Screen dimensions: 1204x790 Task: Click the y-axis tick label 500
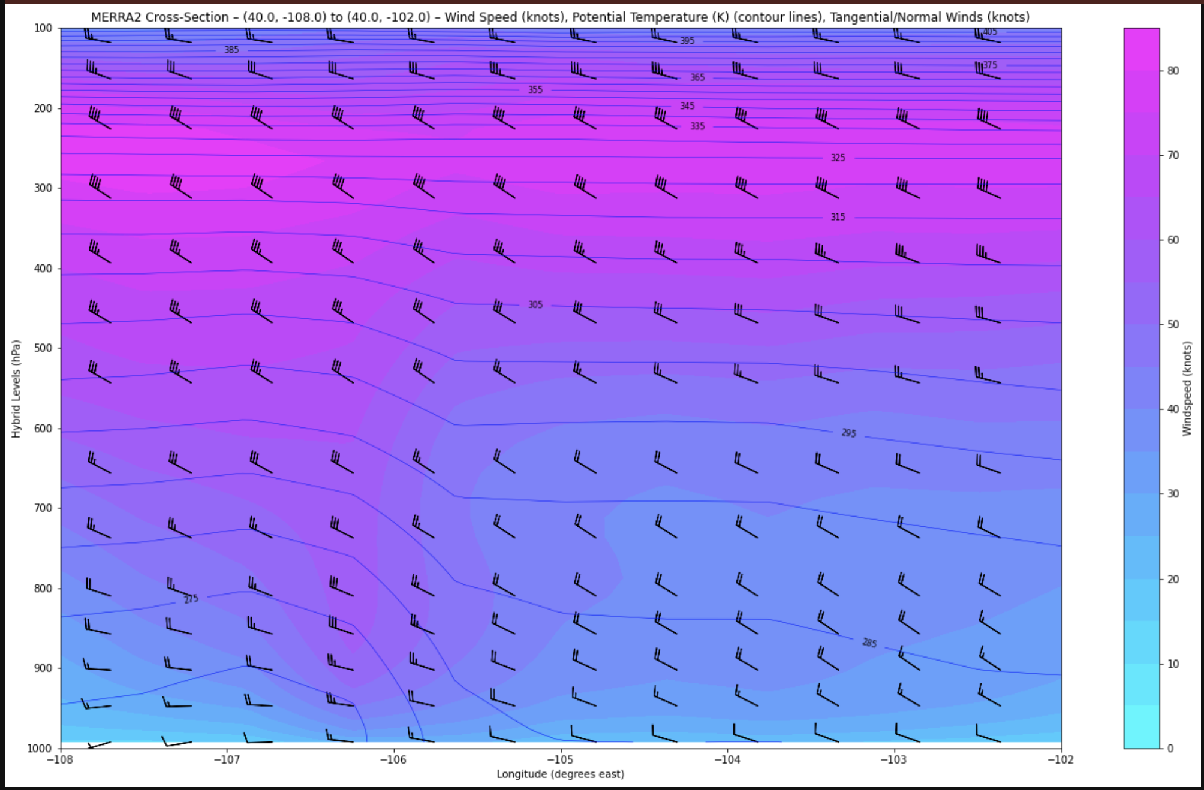(44, 348)
